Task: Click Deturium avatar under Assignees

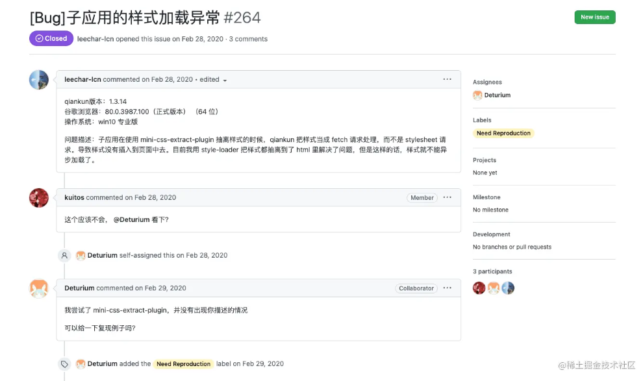Action: click(x=477, y=95)
